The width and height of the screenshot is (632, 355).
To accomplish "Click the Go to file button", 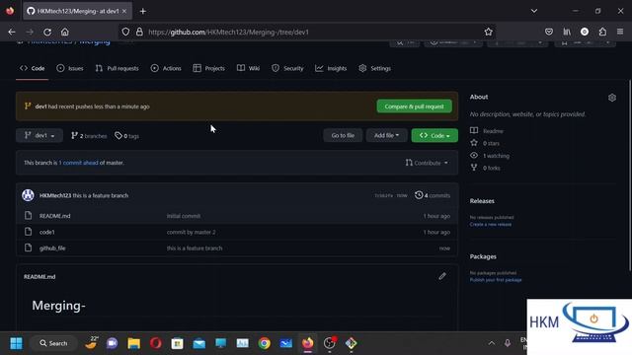I will pos(343,136).
